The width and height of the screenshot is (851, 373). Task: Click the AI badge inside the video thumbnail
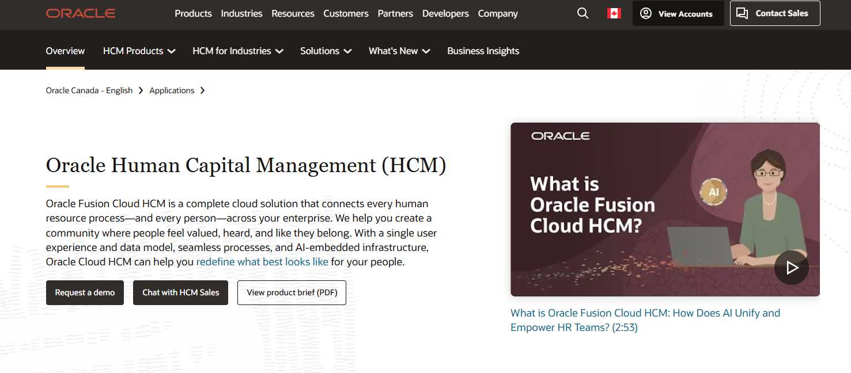tap(713, 191)
